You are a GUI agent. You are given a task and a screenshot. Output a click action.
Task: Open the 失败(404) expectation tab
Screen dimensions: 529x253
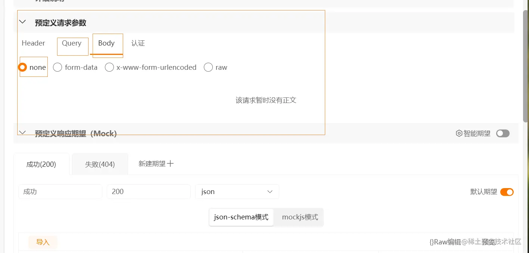(x=100, y=163)
